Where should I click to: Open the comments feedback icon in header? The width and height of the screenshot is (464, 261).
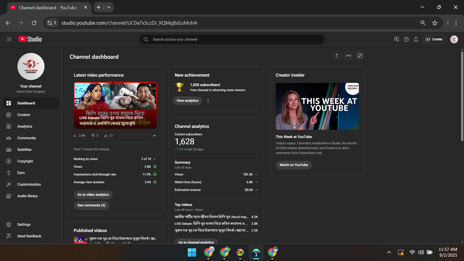tap(396, 39)
